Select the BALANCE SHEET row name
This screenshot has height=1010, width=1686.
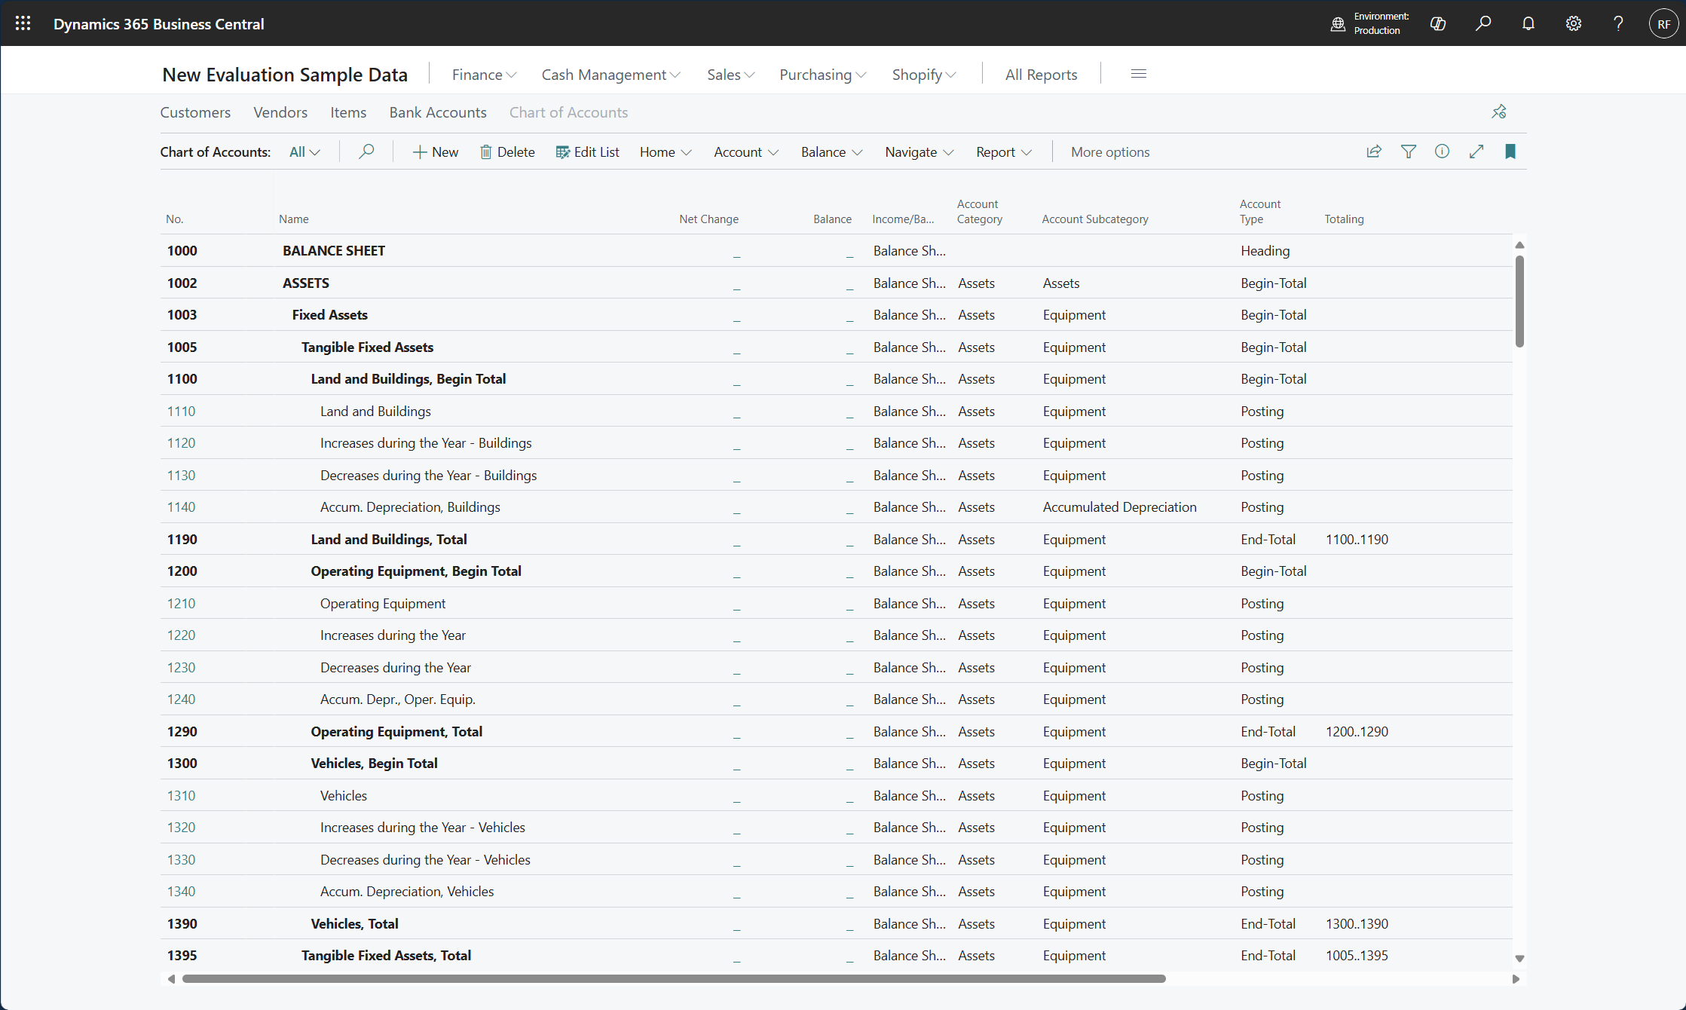tap(334, 251)
